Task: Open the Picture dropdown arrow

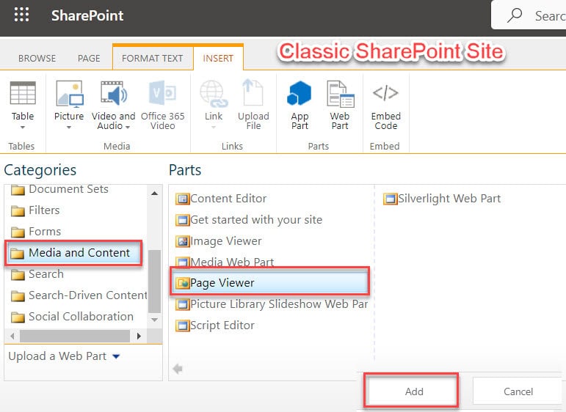Action: 68,128
